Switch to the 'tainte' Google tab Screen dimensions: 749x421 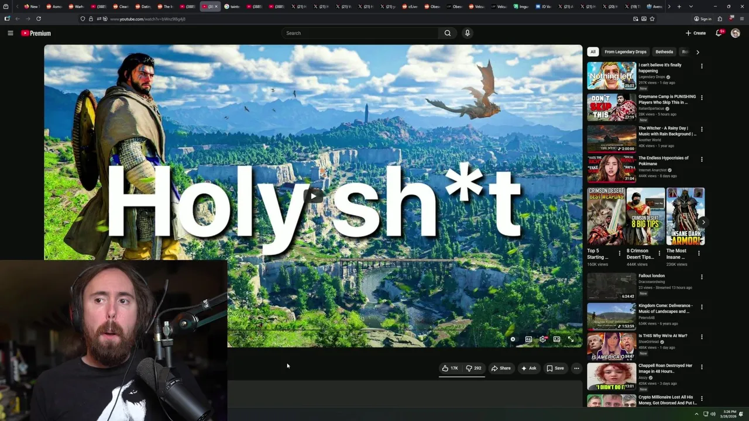pos(232,6)
